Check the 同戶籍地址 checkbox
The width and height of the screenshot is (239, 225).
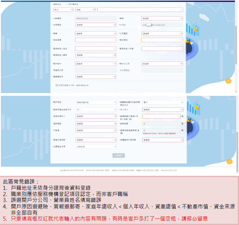67,4
